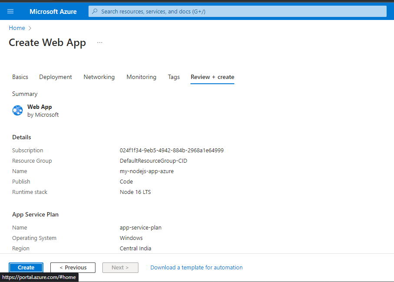Viewport: 394px width, 282px height.
Task: Open the Tags tab
Action: 174,77
